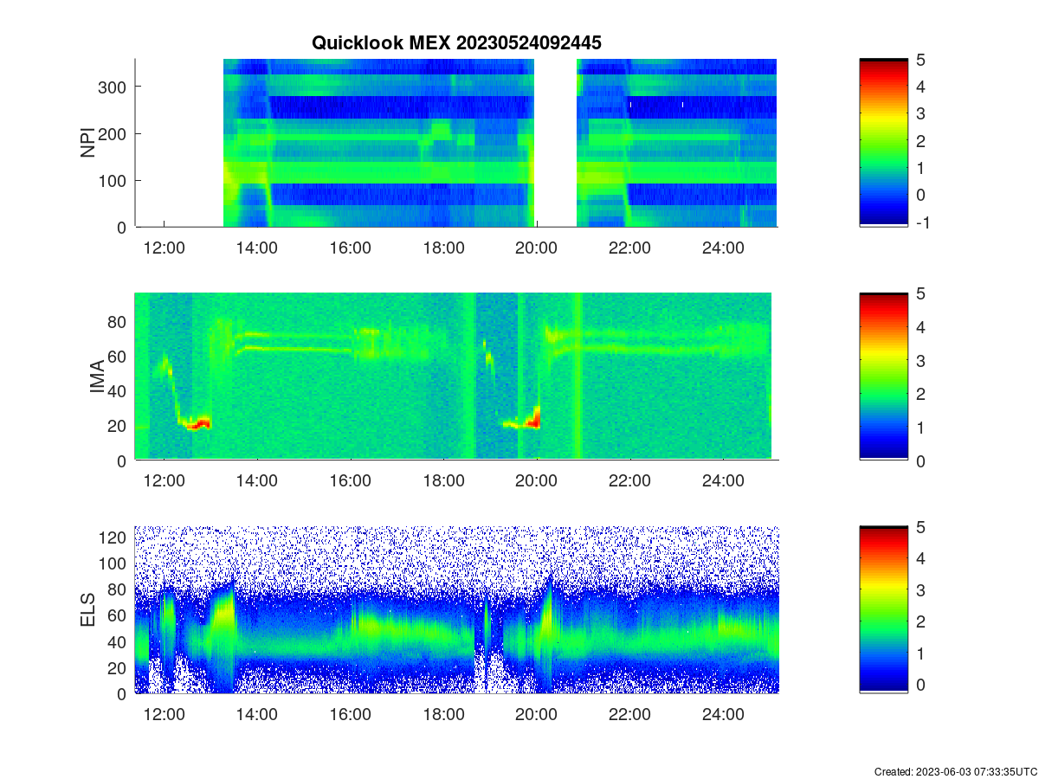Click the "24:00" tick under the NPI panel

coord(723,248)
